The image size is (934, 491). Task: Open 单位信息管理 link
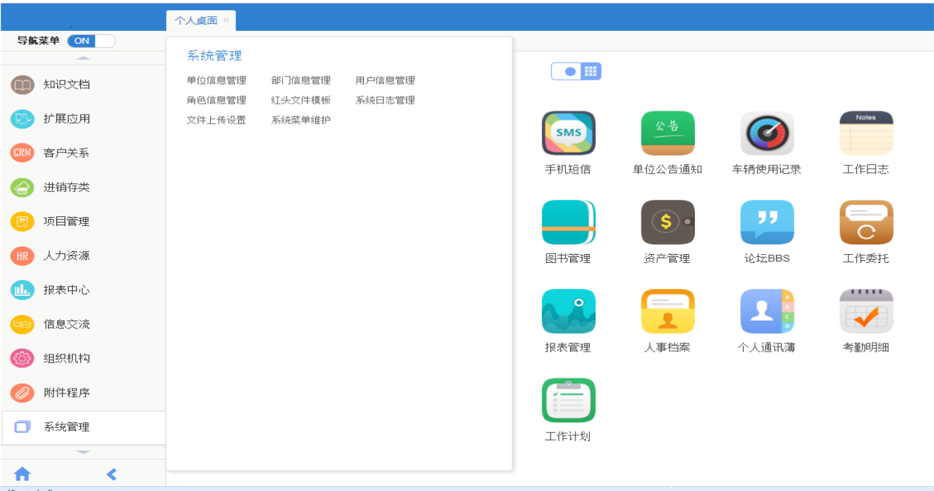[x=216, y=80]
